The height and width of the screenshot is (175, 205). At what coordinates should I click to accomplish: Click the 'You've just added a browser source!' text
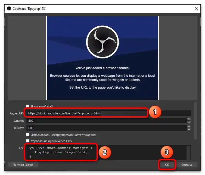pyautogui.click(x=102, y=68)
